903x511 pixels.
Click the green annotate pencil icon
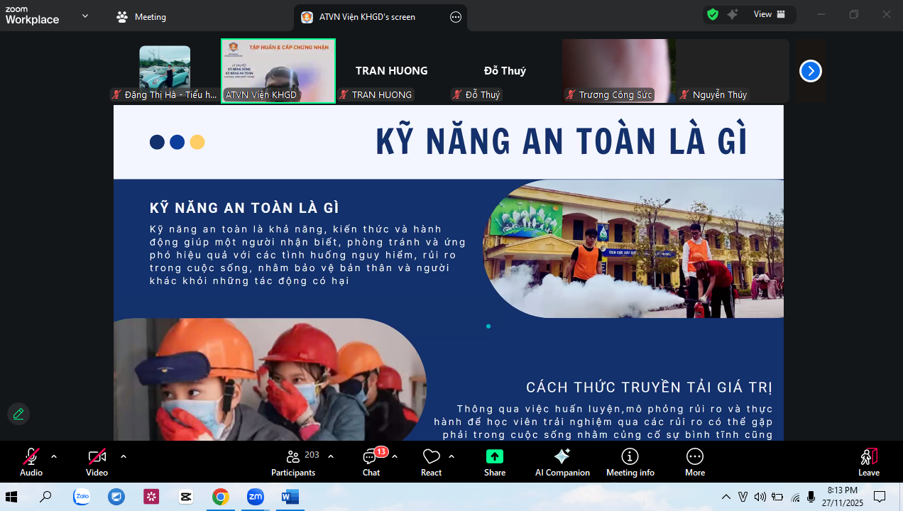(18, 414)
